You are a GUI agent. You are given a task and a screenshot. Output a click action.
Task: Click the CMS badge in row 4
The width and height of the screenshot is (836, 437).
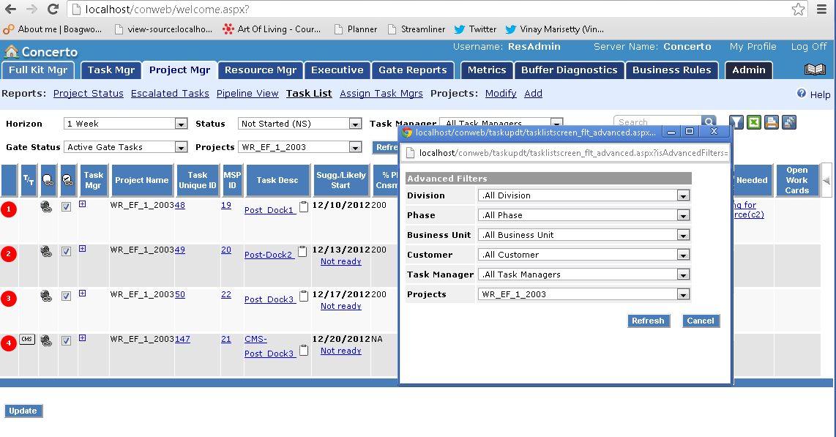tap(27, 339)
